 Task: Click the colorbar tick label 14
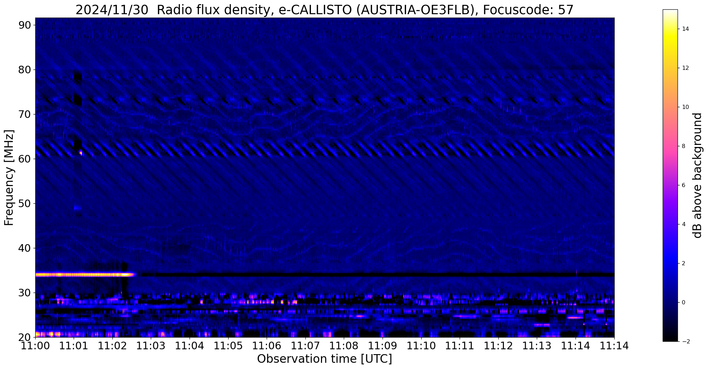tap(685, 29)
